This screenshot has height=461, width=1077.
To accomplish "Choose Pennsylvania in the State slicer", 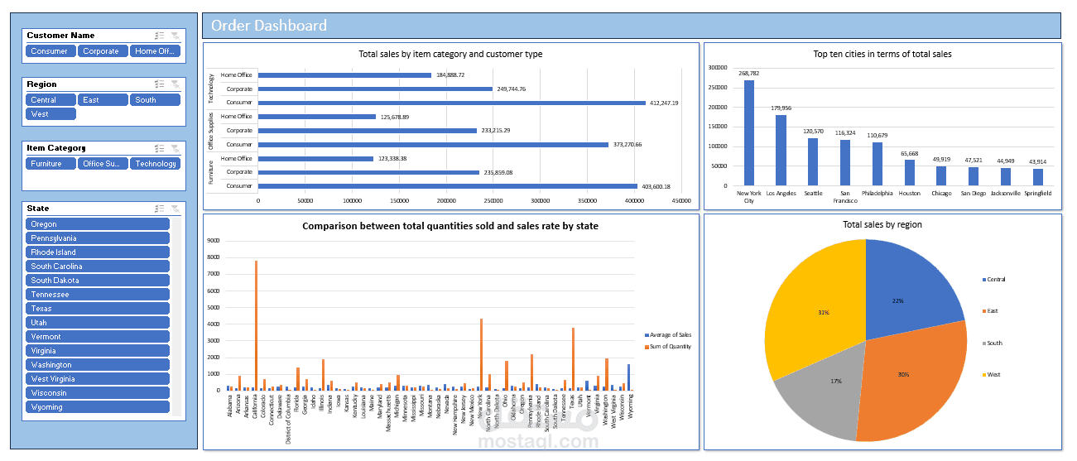I will (98, 238).
